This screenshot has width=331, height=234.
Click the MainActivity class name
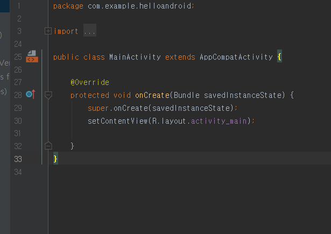click(135, 57)
